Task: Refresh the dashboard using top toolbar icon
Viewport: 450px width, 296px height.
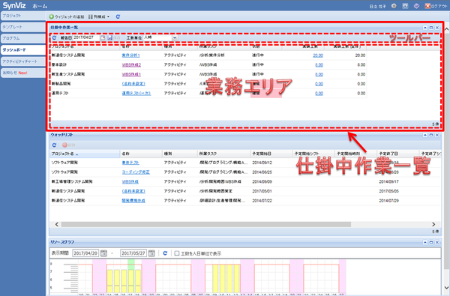Action: click(118, 16)
